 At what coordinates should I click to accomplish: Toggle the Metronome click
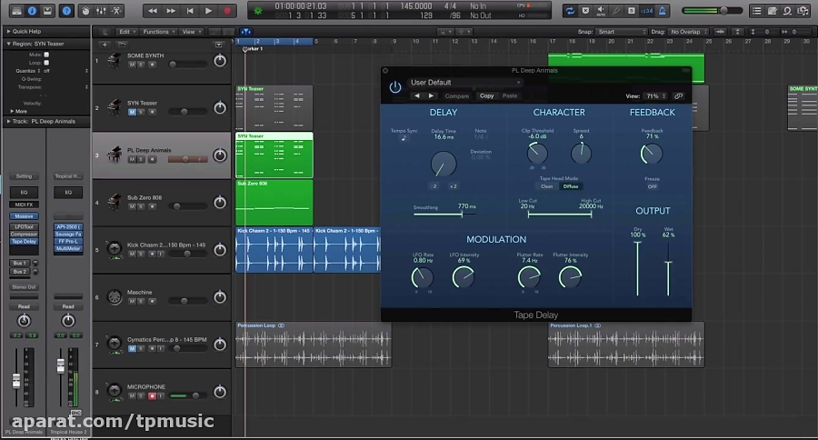pyautogui.click(x=662, y=10)
